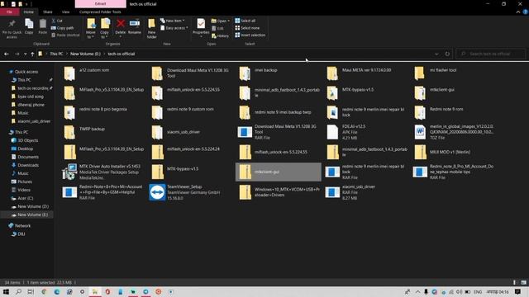Select the 'a12 custom rom' folder
529x297 pixels.
click(86, 73)
